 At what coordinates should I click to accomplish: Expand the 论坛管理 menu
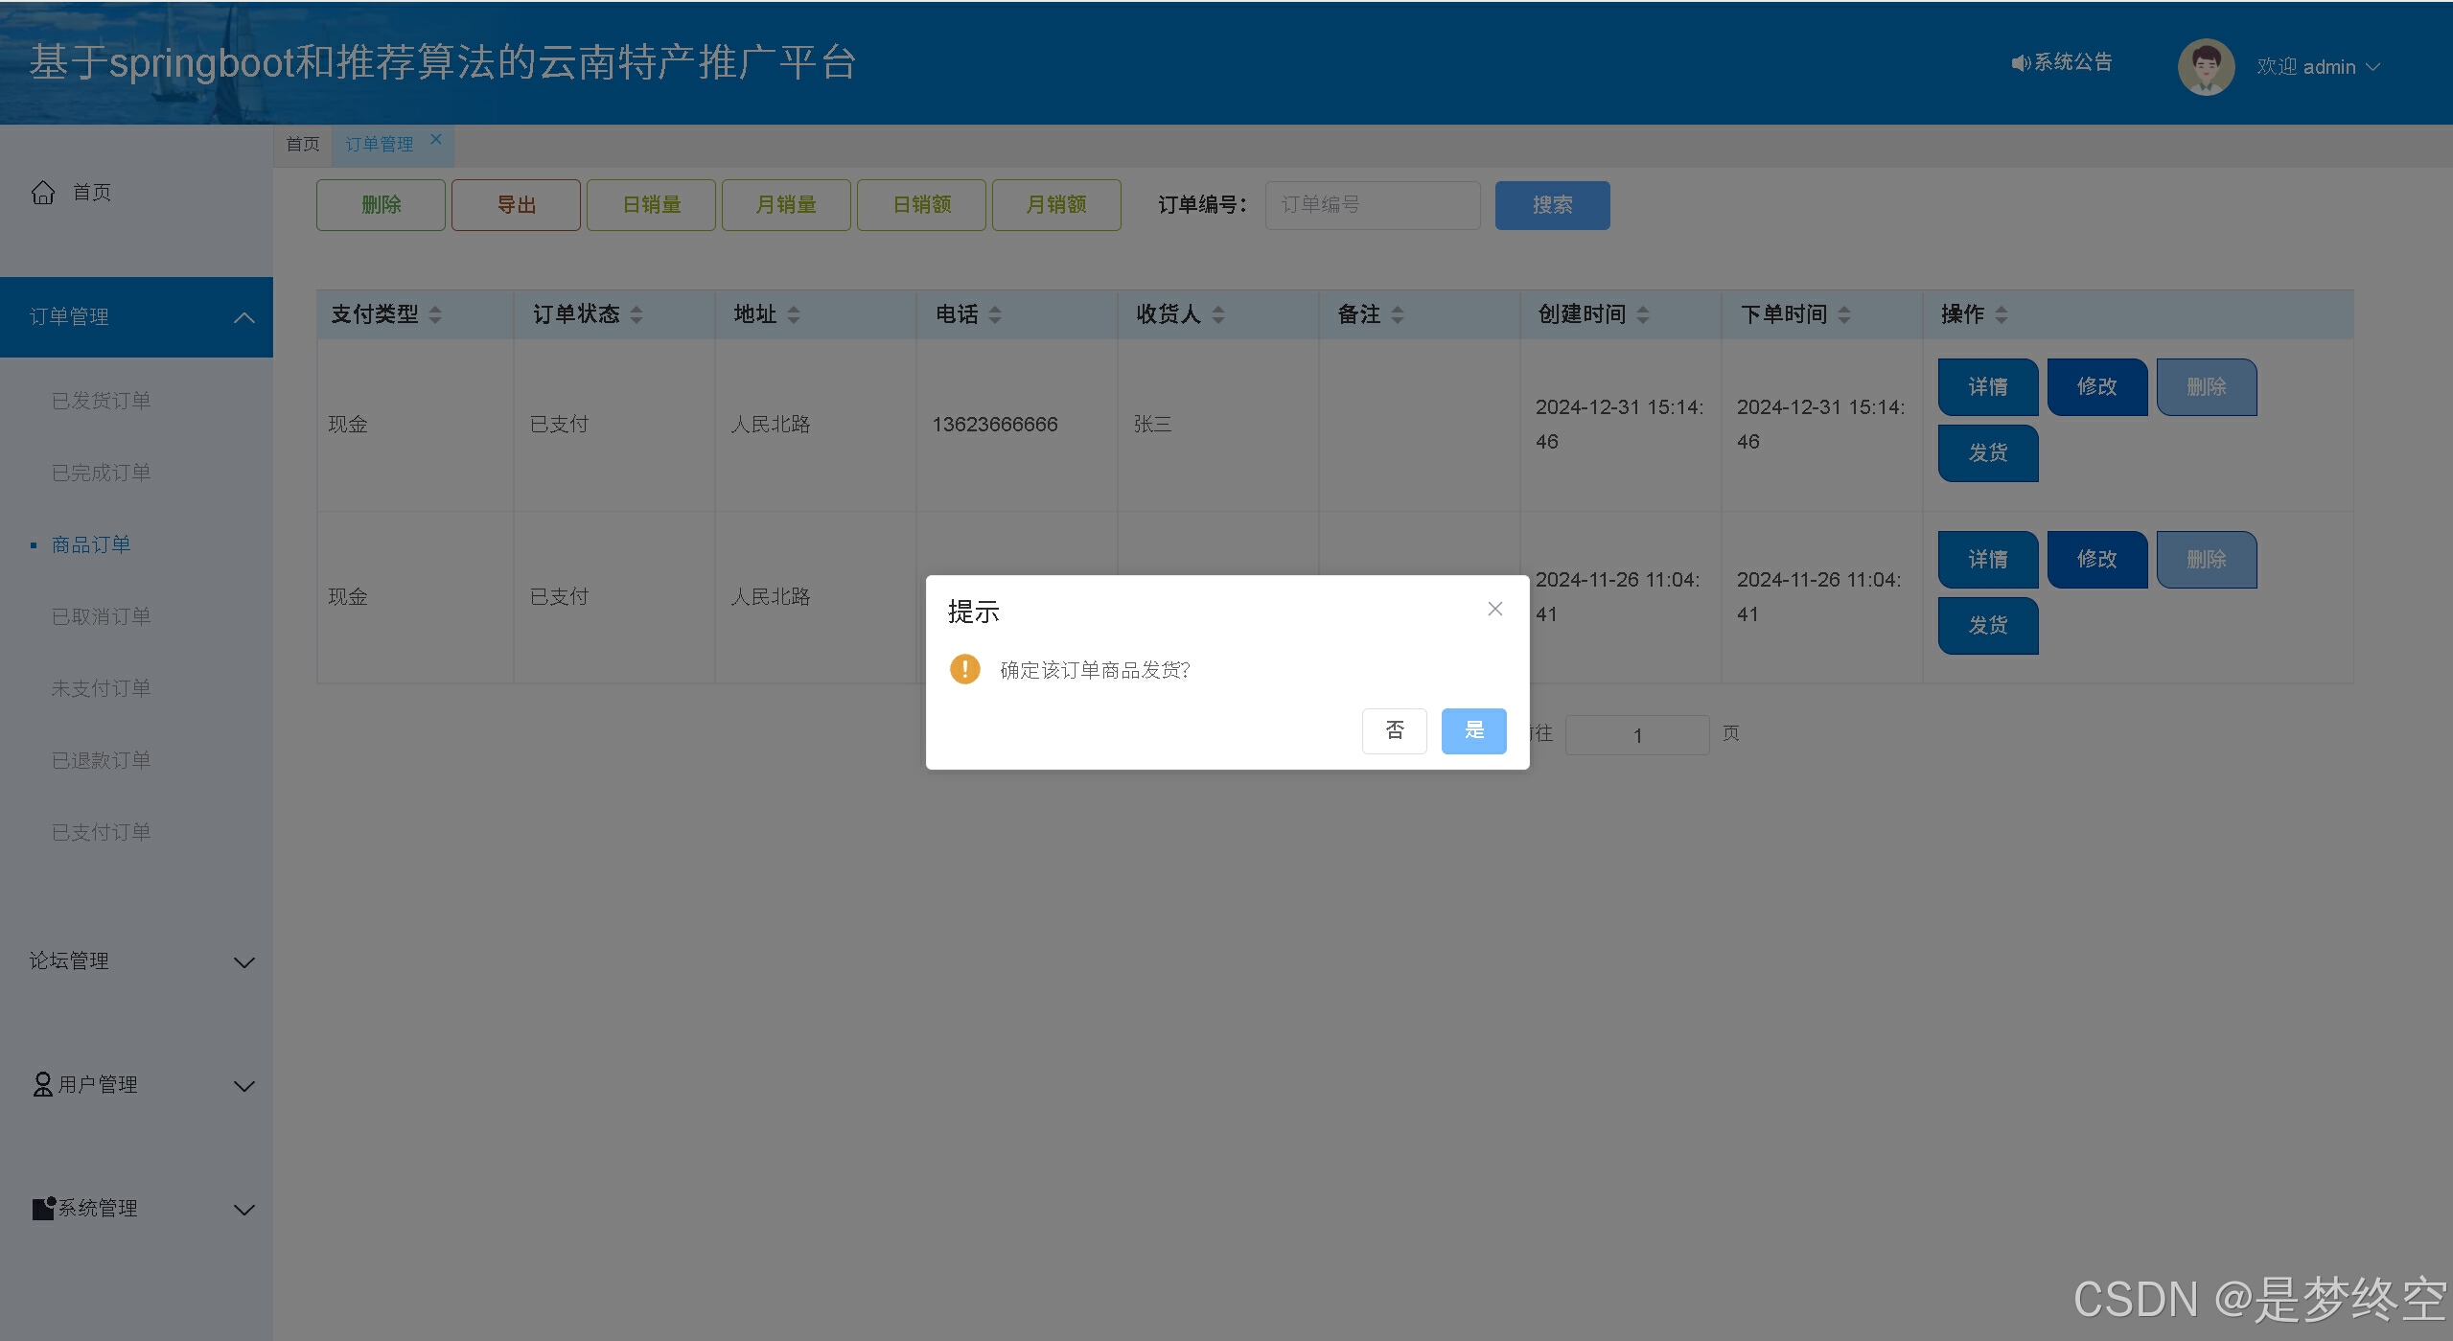point(244,962)
